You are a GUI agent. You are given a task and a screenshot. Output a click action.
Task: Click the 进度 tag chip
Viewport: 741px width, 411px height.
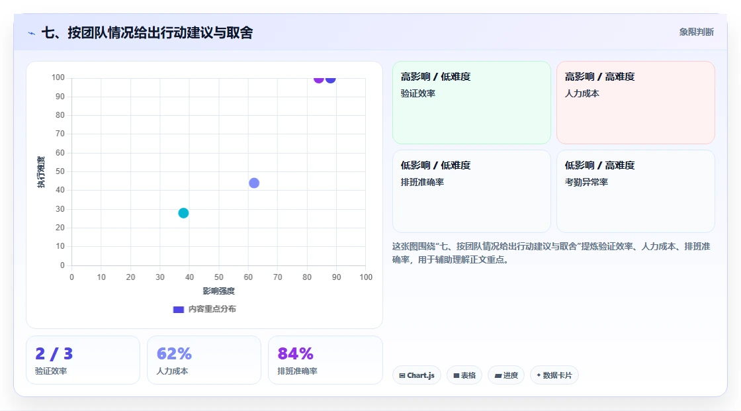506,375
